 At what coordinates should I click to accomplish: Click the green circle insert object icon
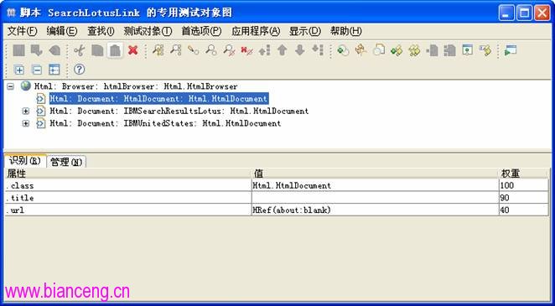(x=343, y=50)
